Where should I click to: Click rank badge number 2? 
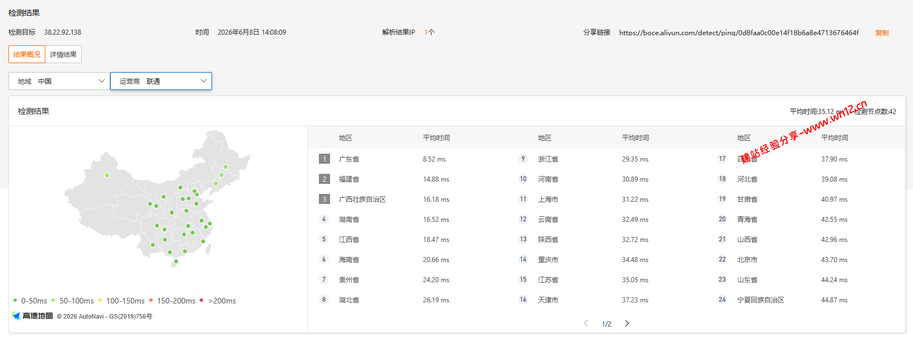324,179
